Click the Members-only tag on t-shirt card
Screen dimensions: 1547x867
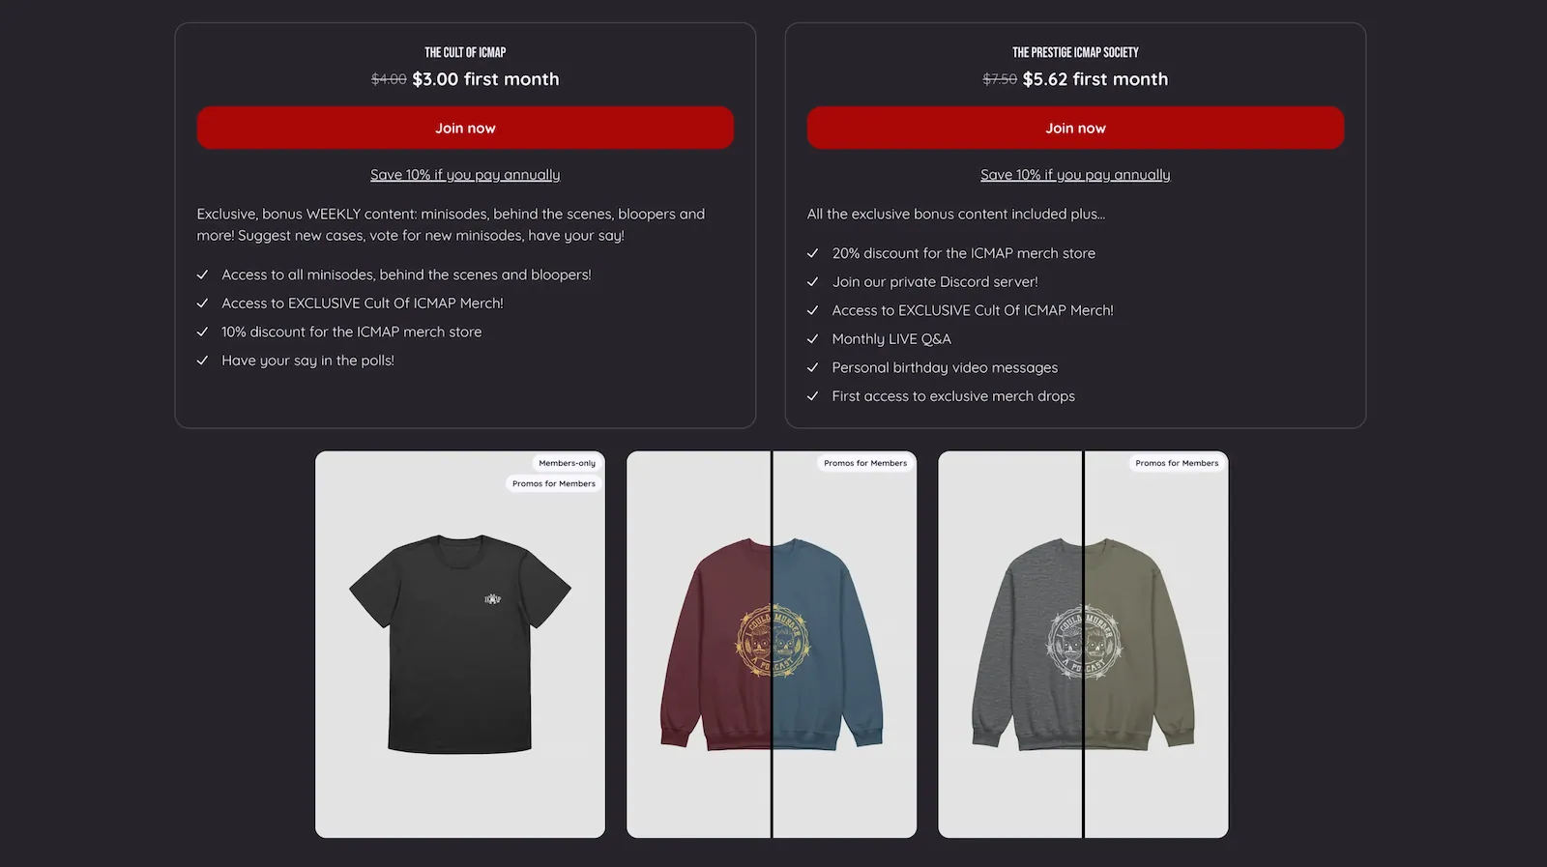pos(568,463)
